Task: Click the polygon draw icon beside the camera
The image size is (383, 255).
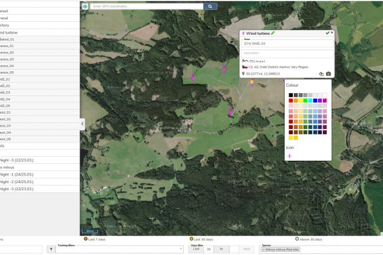Action: pyautogui.click(x=321, y=74)
